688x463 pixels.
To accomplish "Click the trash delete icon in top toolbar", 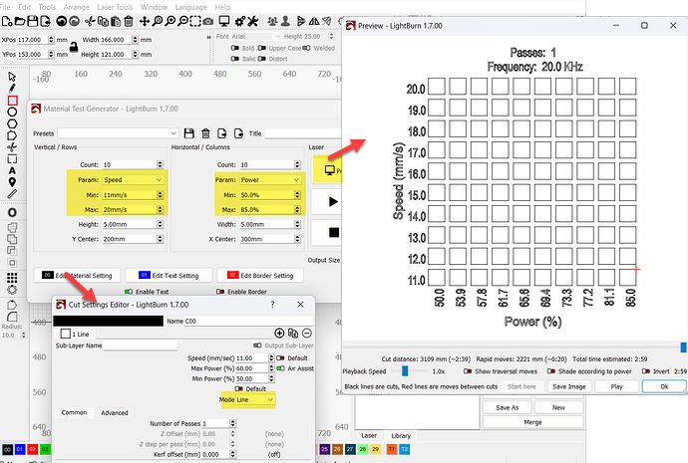I will (x=129, y=21).
